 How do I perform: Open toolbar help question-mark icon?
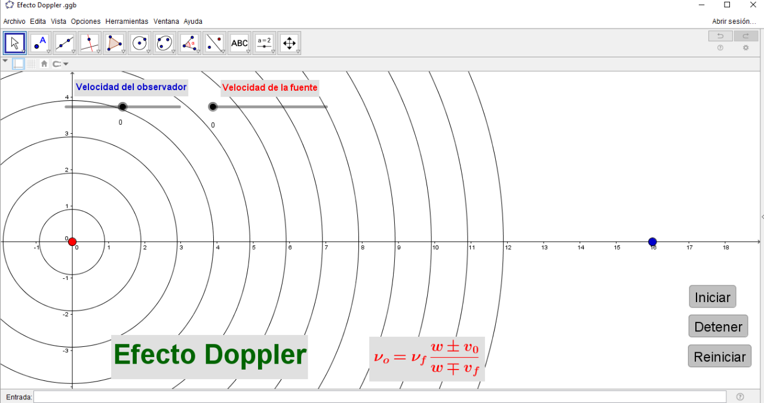pos(720,48)
